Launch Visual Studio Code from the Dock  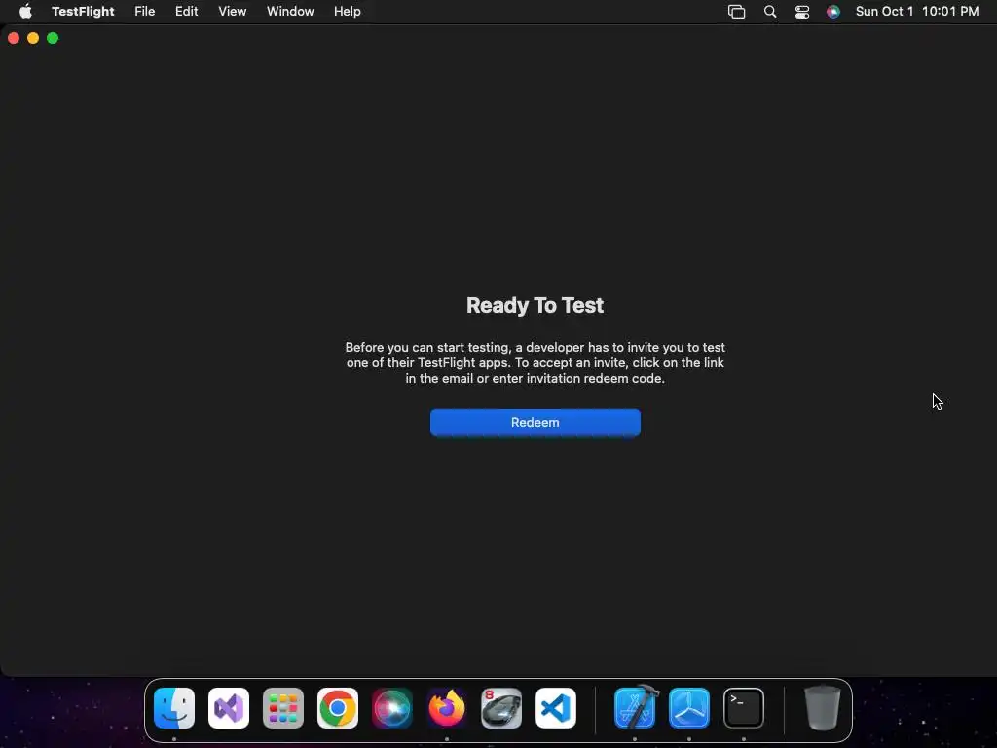[x=556, y=708]
